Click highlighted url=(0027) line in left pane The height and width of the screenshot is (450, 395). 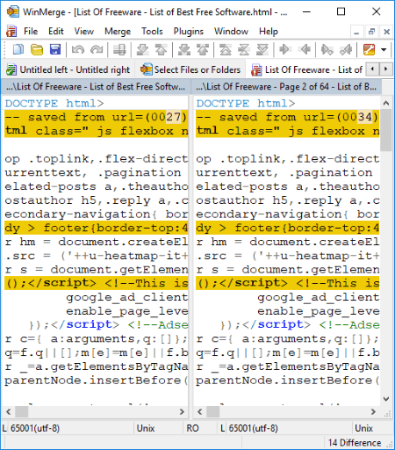click(96, 117)
